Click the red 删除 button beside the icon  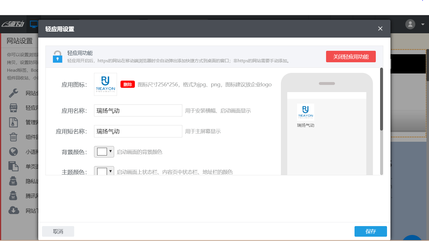tap(127, 84)
